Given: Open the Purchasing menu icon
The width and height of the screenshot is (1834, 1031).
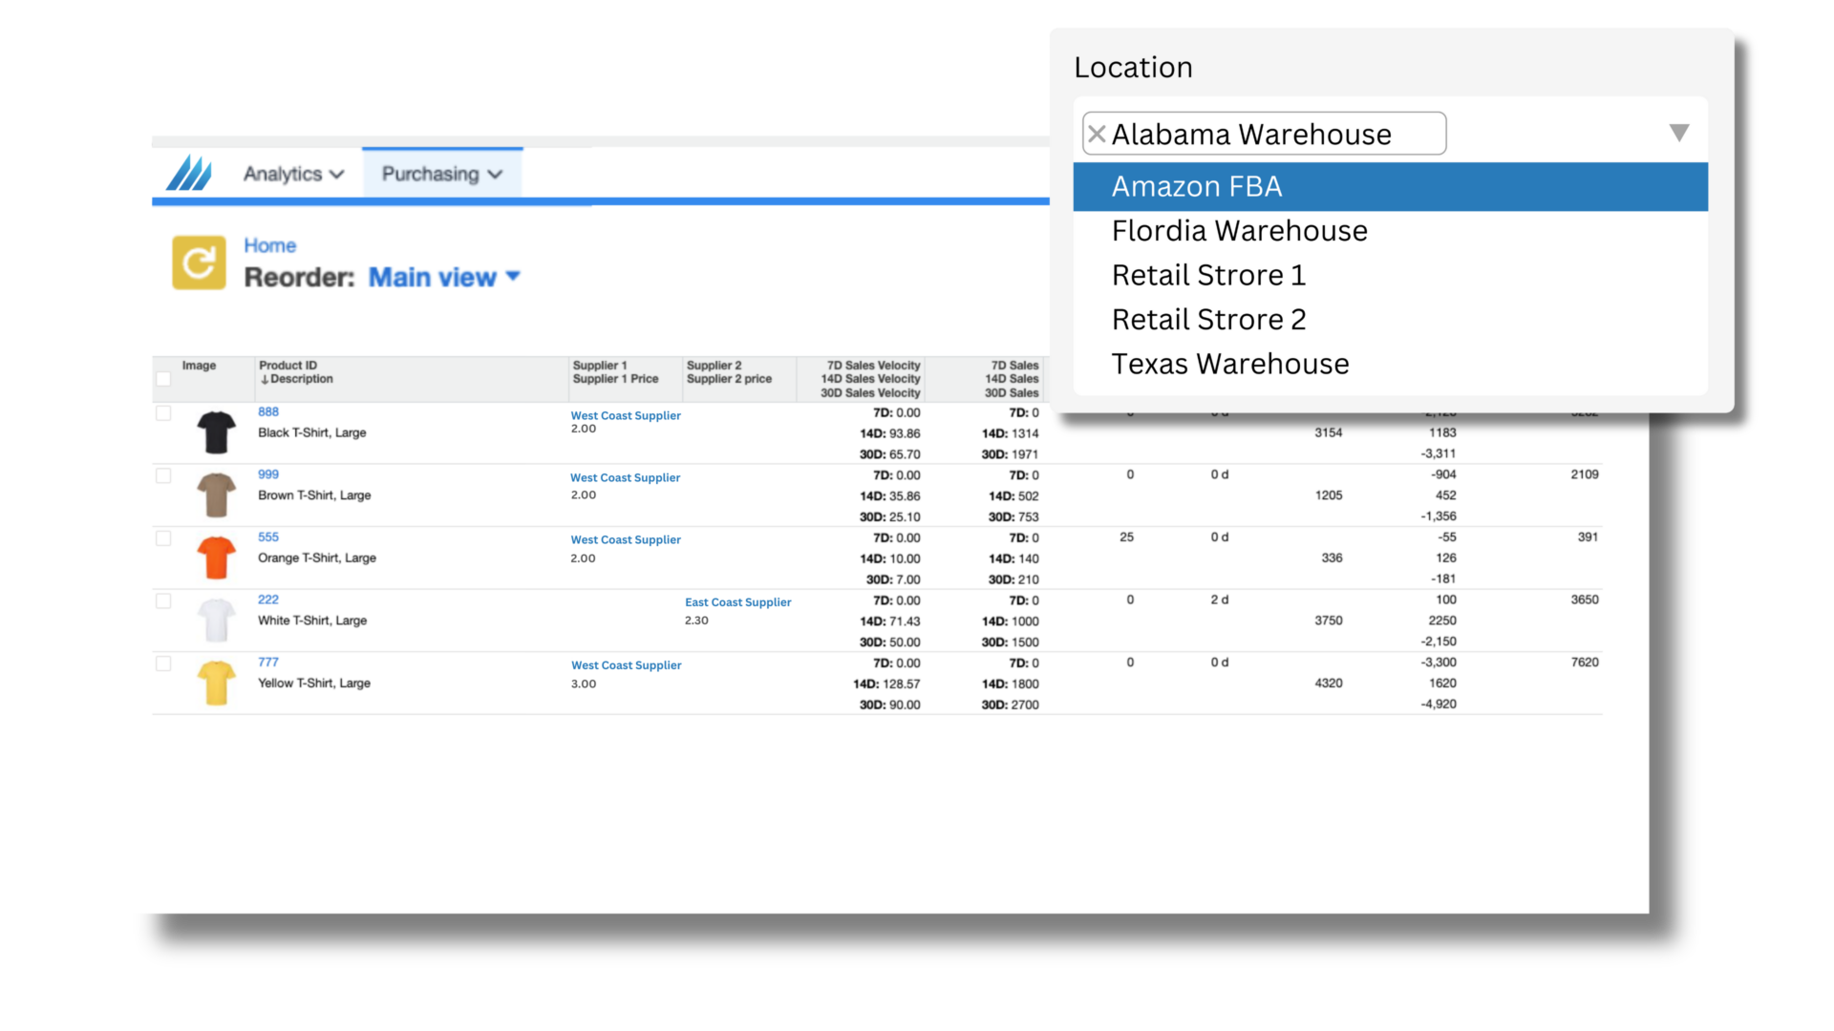Looking at the screenshot, I should (497, 174).
